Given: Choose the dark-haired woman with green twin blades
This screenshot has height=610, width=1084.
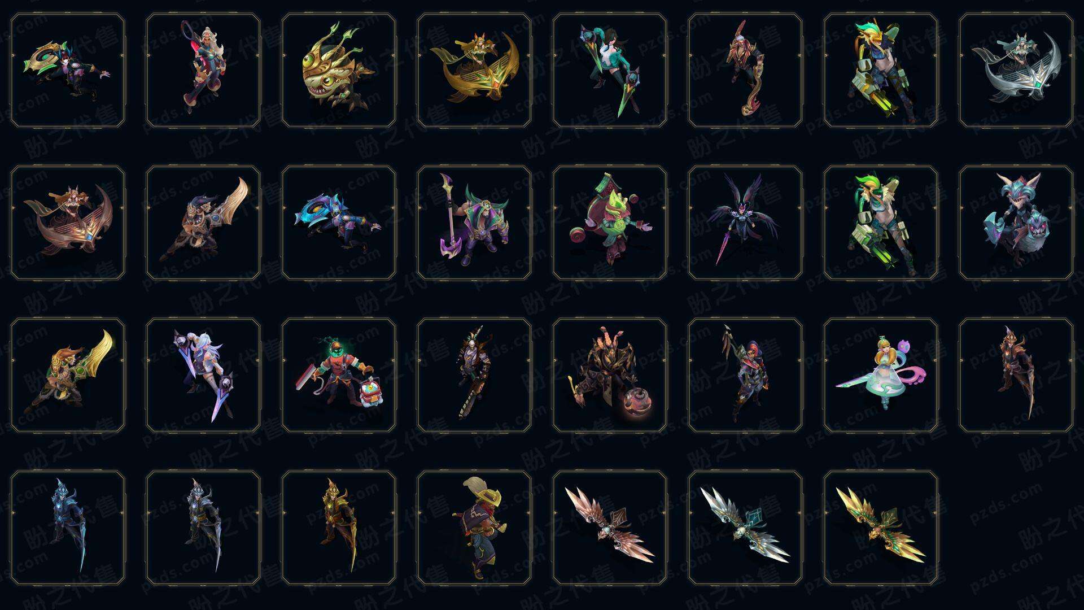Looking at the screenshot, I should [x=610, y=71].
